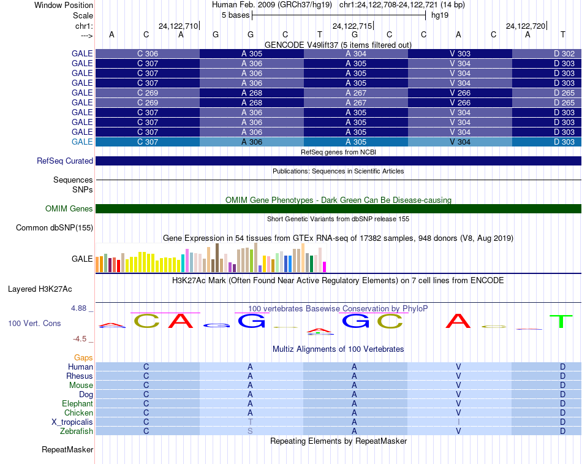
Task: Select the C 306 codon block
Action: click(148, 53)
